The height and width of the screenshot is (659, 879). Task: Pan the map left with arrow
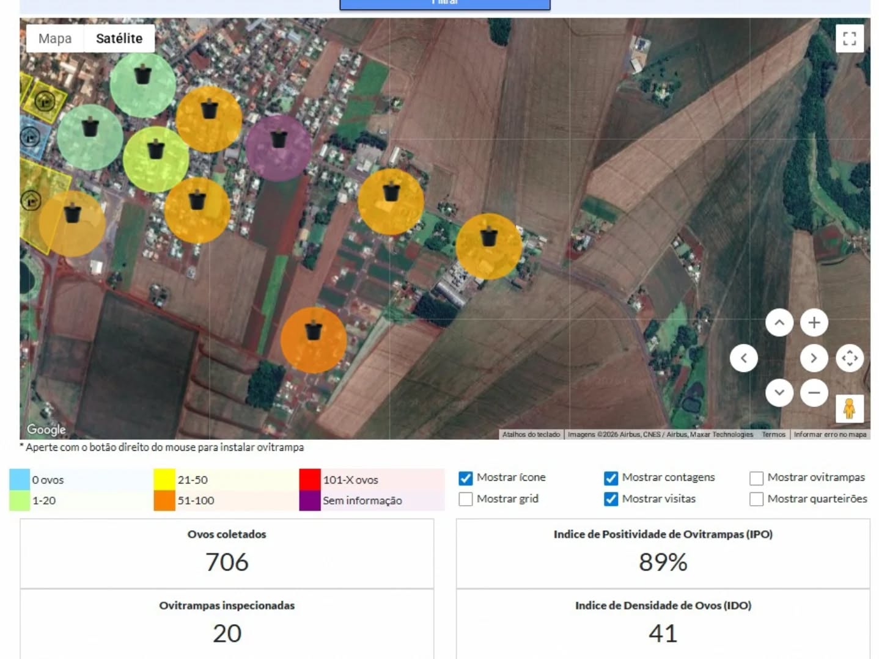(x=743, y=358)
